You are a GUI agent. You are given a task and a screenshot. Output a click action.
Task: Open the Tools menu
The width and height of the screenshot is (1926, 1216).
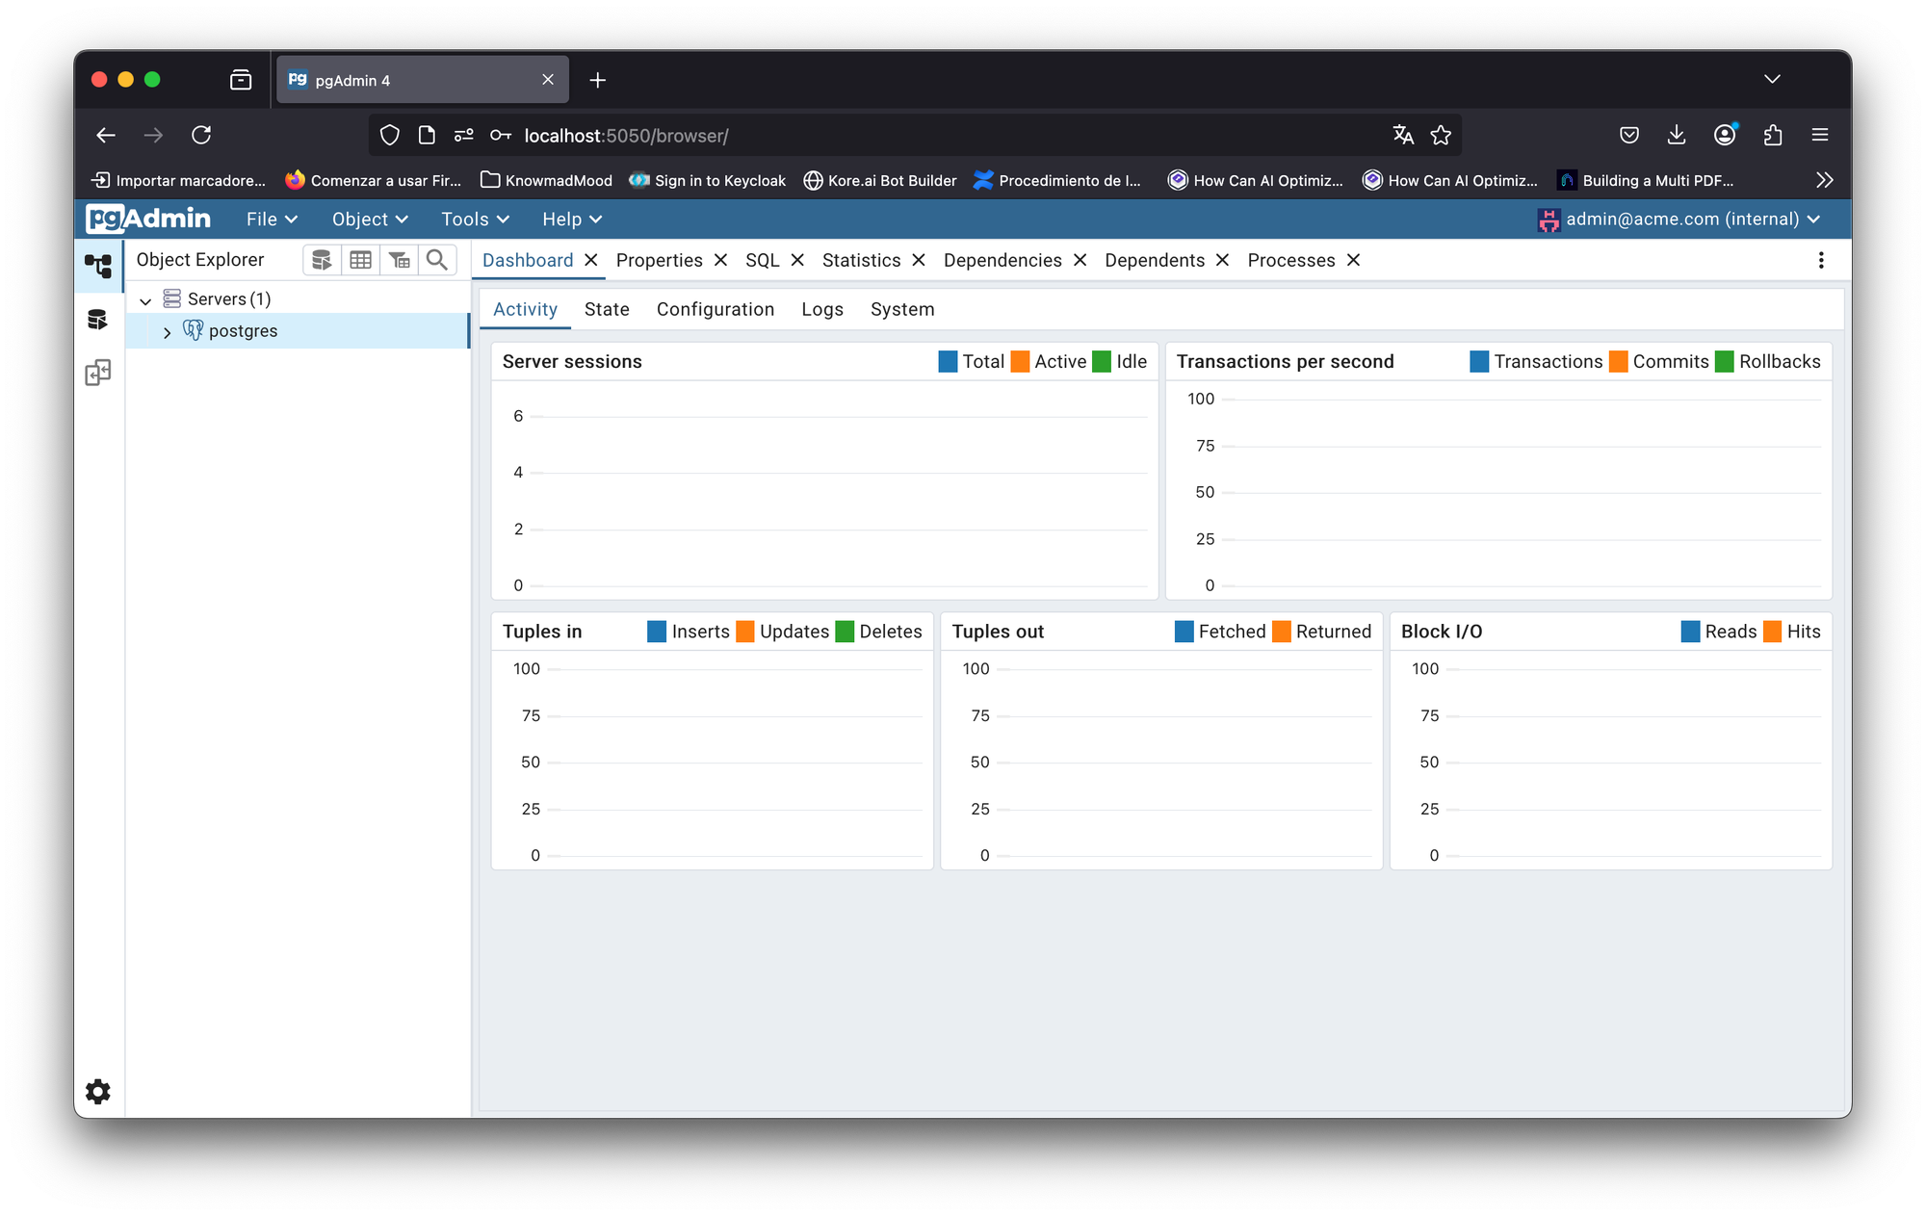point(474,220)
